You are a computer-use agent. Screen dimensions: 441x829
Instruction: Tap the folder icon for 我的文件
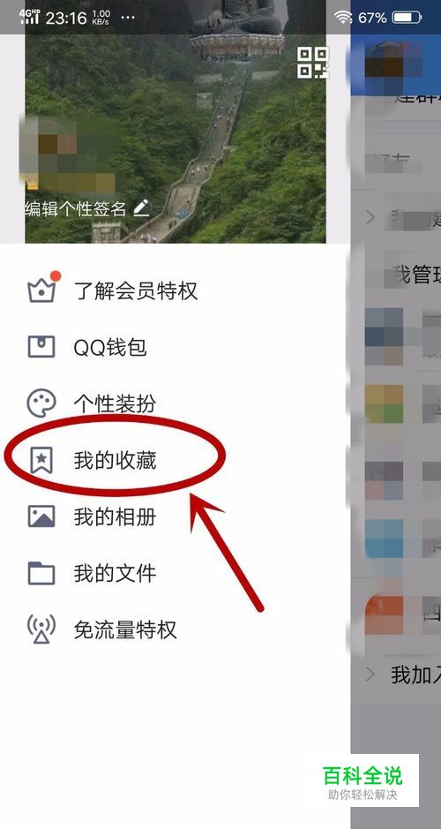point(41,573)
